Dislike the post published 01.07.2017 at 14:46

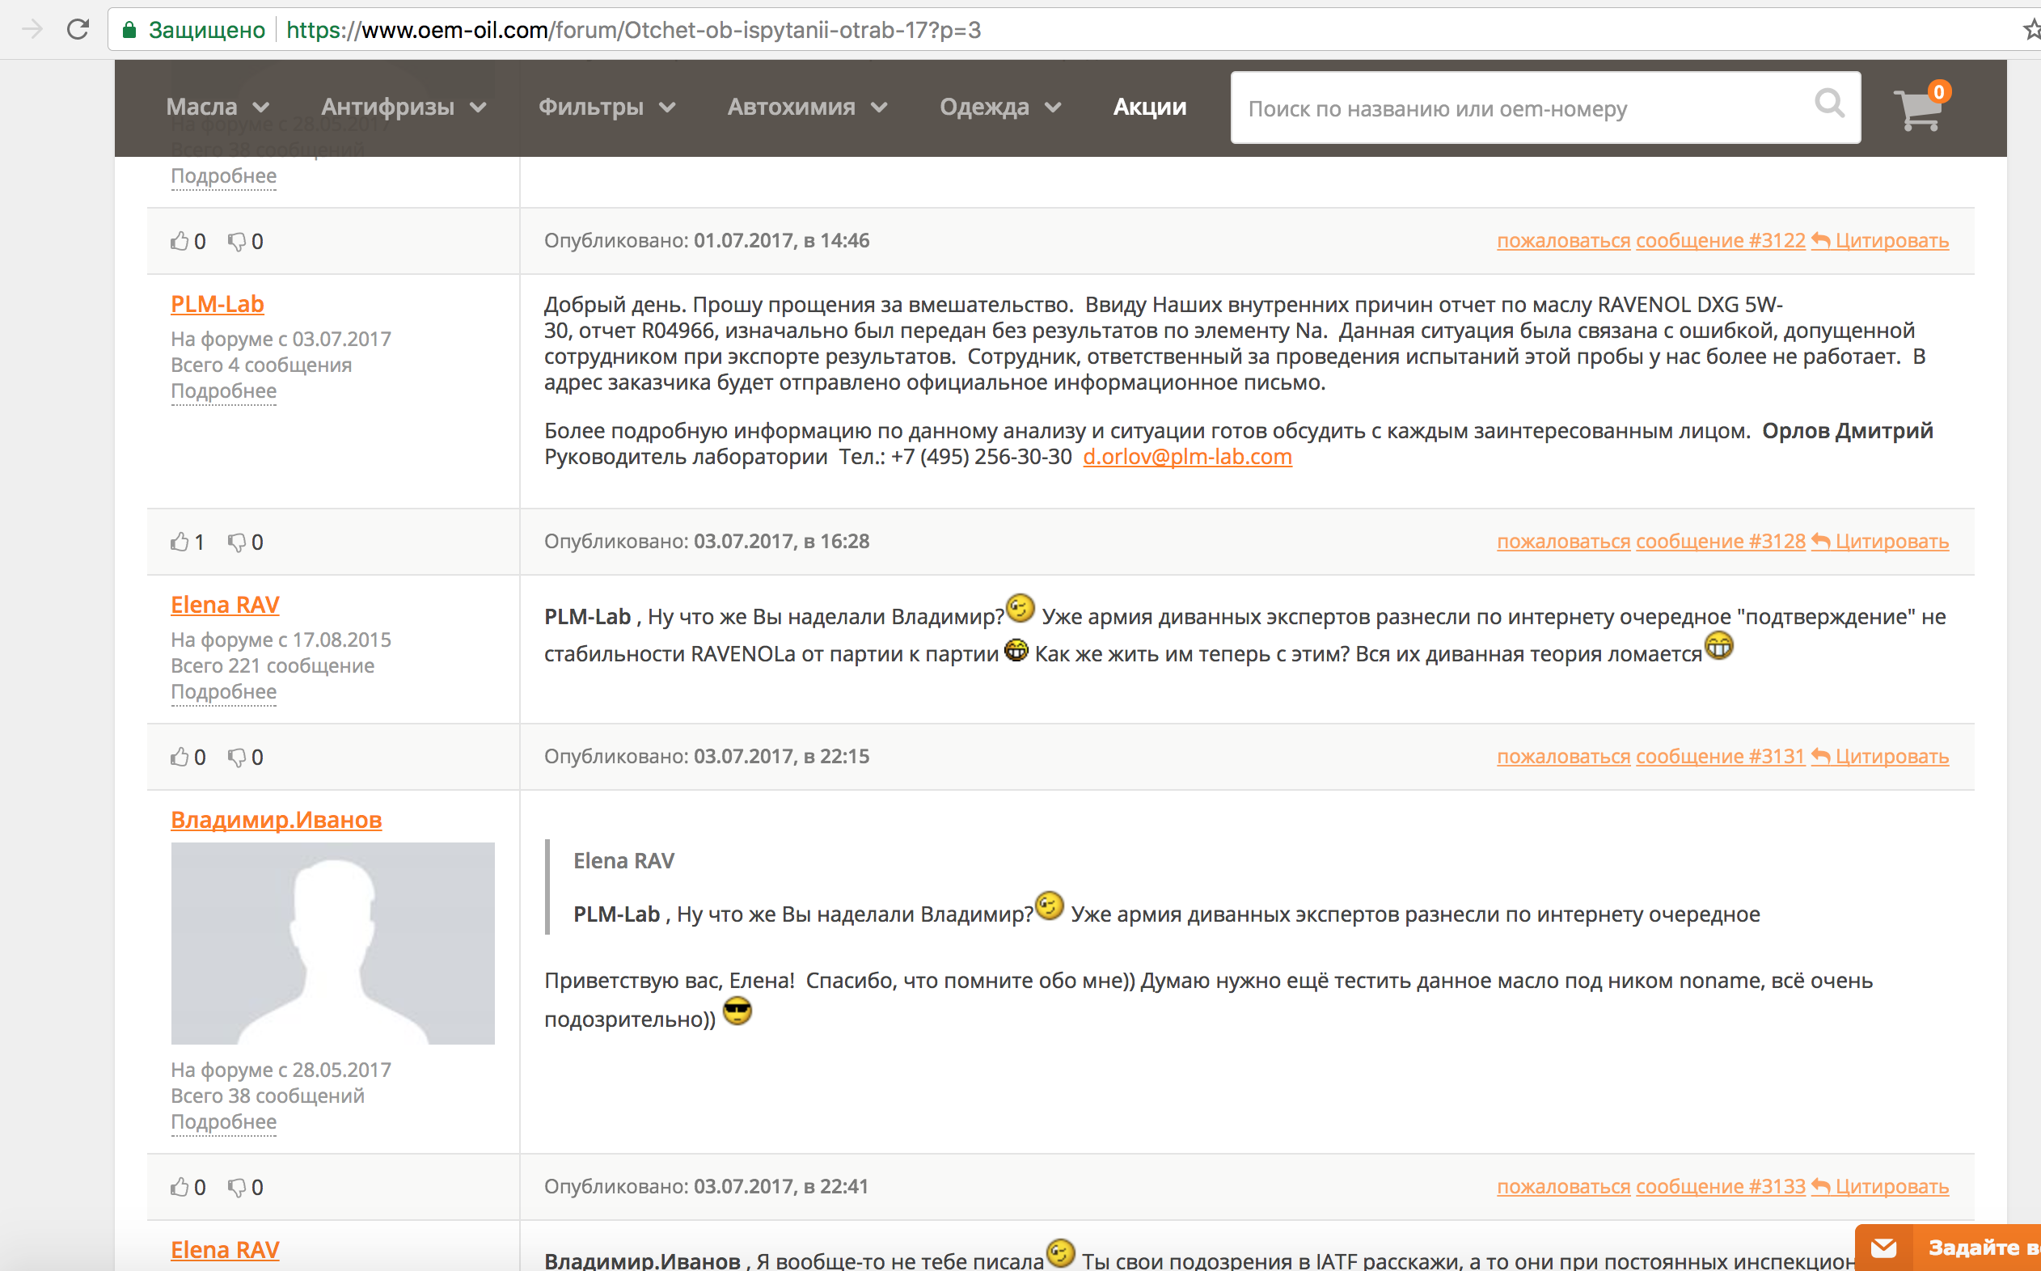click(237, 242)
